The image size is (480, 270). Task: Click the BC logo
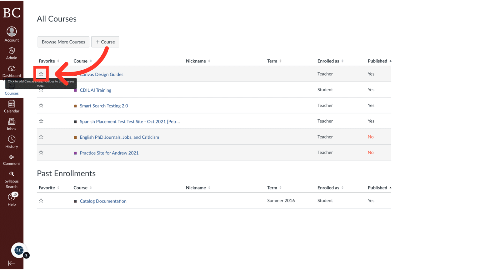click(12, 12)
